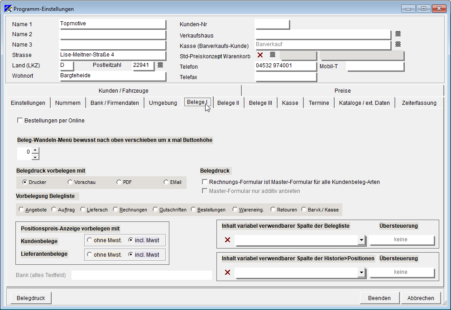Open Postleitzahl lookup list icon
The width and height of the screenshot is (451, 310).
(160, 65)
